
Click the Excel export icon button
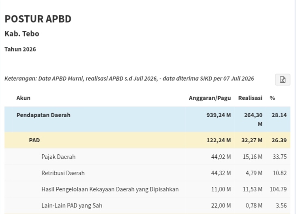pos(282,79)
